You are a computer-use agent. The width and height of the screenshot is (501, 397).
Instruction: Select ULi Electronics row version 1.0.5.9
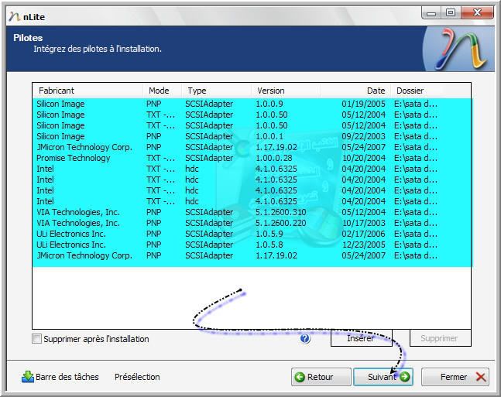coord(252,234)
